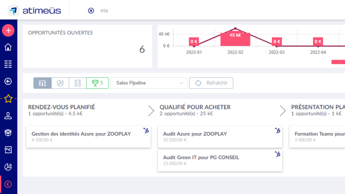
Task: Click the Rafraîchir refresh button
Action: [x=211, y=83]
